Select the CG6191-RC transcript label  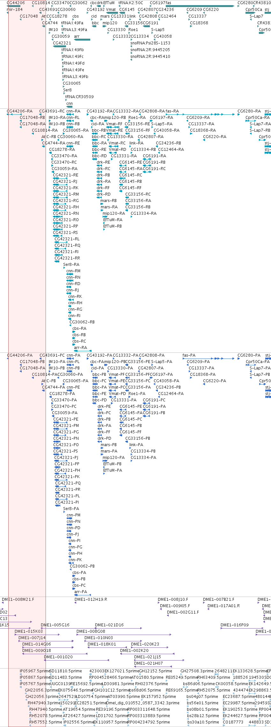[154, 169]
